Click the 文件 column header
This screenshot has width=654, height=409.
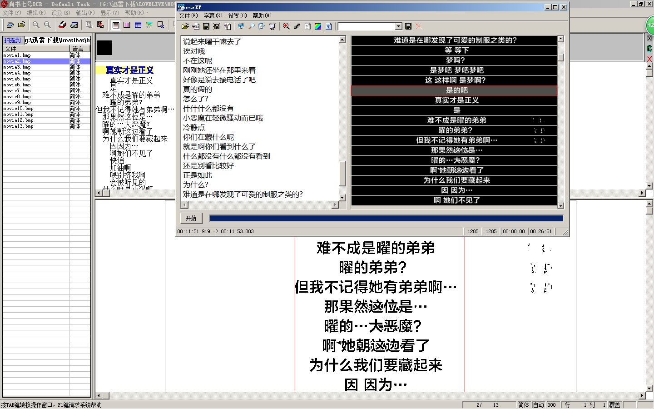click(x=36, y=49)
